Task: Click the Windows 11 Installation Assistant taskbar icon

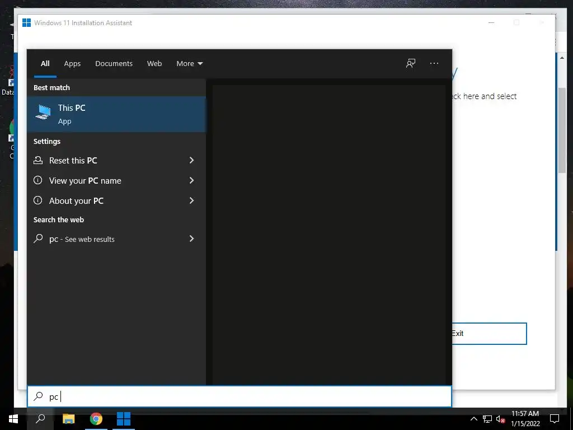Action: click(124, 419)
